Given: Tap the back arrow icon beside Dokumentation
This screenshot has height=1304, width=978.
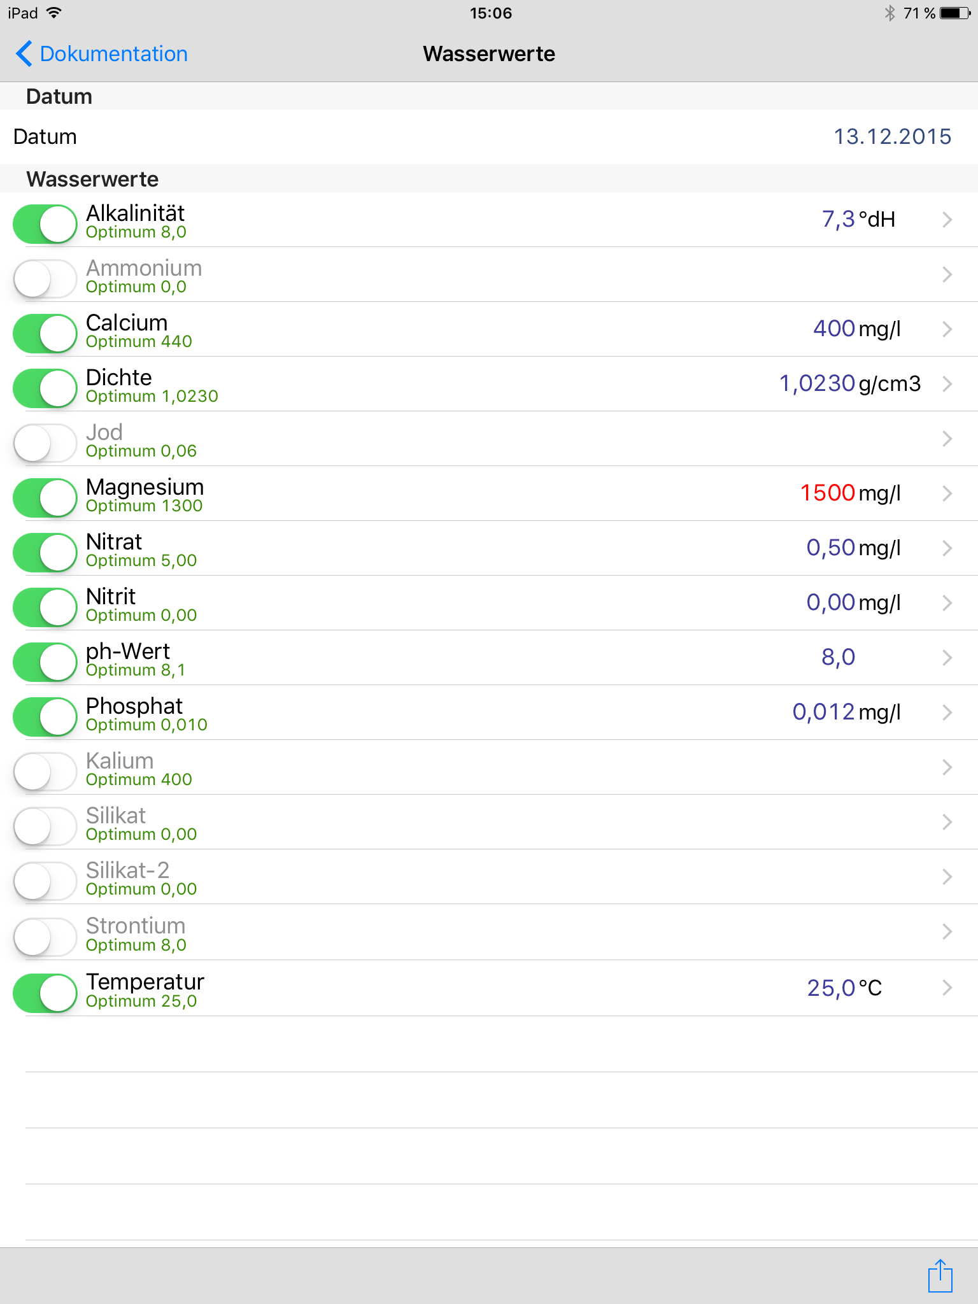Looking at the screenshot, I should [x=24, y=54].
